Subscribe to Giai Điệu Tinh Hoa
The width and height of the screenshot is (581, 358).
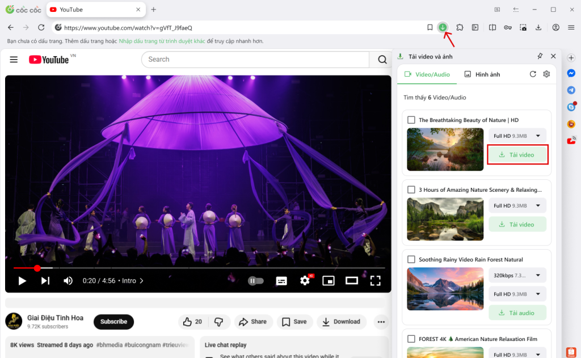(113, 322)
